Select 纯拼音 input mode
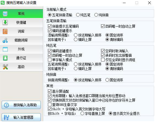The image size is (155, 124). click(96, 15)
